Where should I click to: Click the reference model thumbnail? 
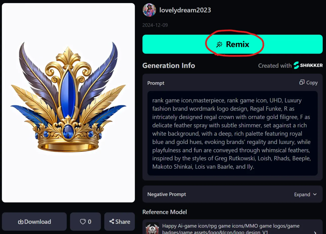point(152,228)
